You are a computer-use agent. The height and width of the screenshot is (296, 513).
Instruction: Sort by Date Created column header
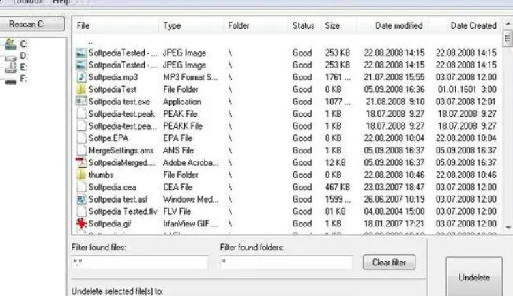(x=465, y=25)
